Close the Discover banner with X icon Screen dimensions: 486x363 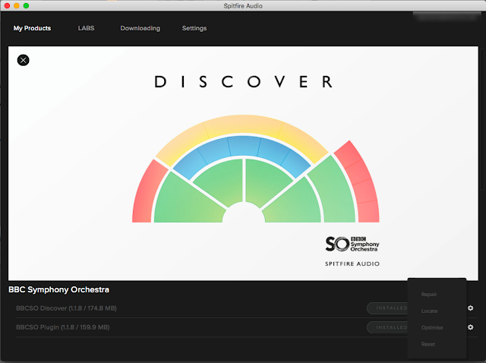[23, 60]
